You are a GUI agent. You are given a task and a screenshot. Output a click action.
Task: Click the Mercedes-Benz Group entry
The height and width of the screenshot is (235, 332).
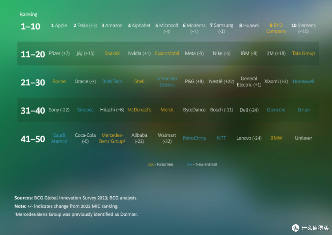pyautogui.click(x=112, y=138)
